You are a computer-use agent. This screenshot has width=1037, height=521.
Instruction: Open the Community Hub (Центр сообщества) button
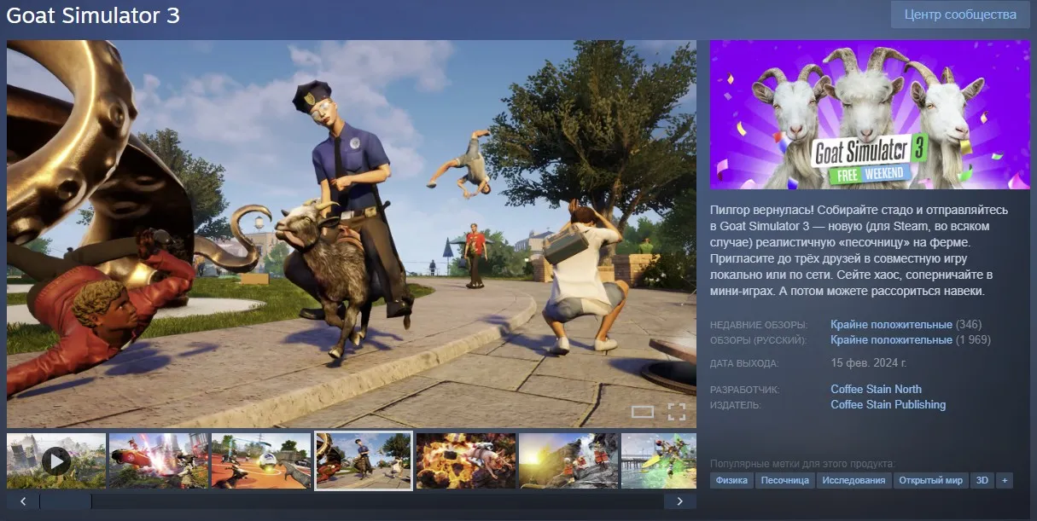[x=960, y=14]
